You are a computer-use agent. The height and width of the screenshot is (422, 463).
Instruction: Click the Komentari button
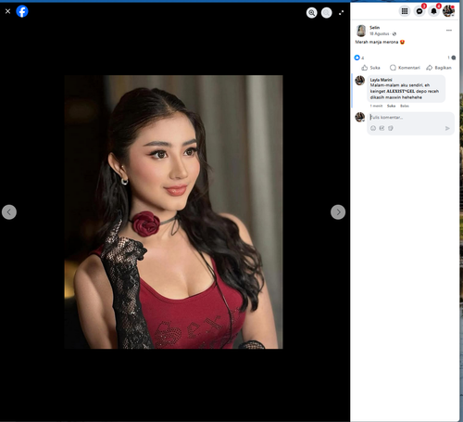tap(405, 68)
